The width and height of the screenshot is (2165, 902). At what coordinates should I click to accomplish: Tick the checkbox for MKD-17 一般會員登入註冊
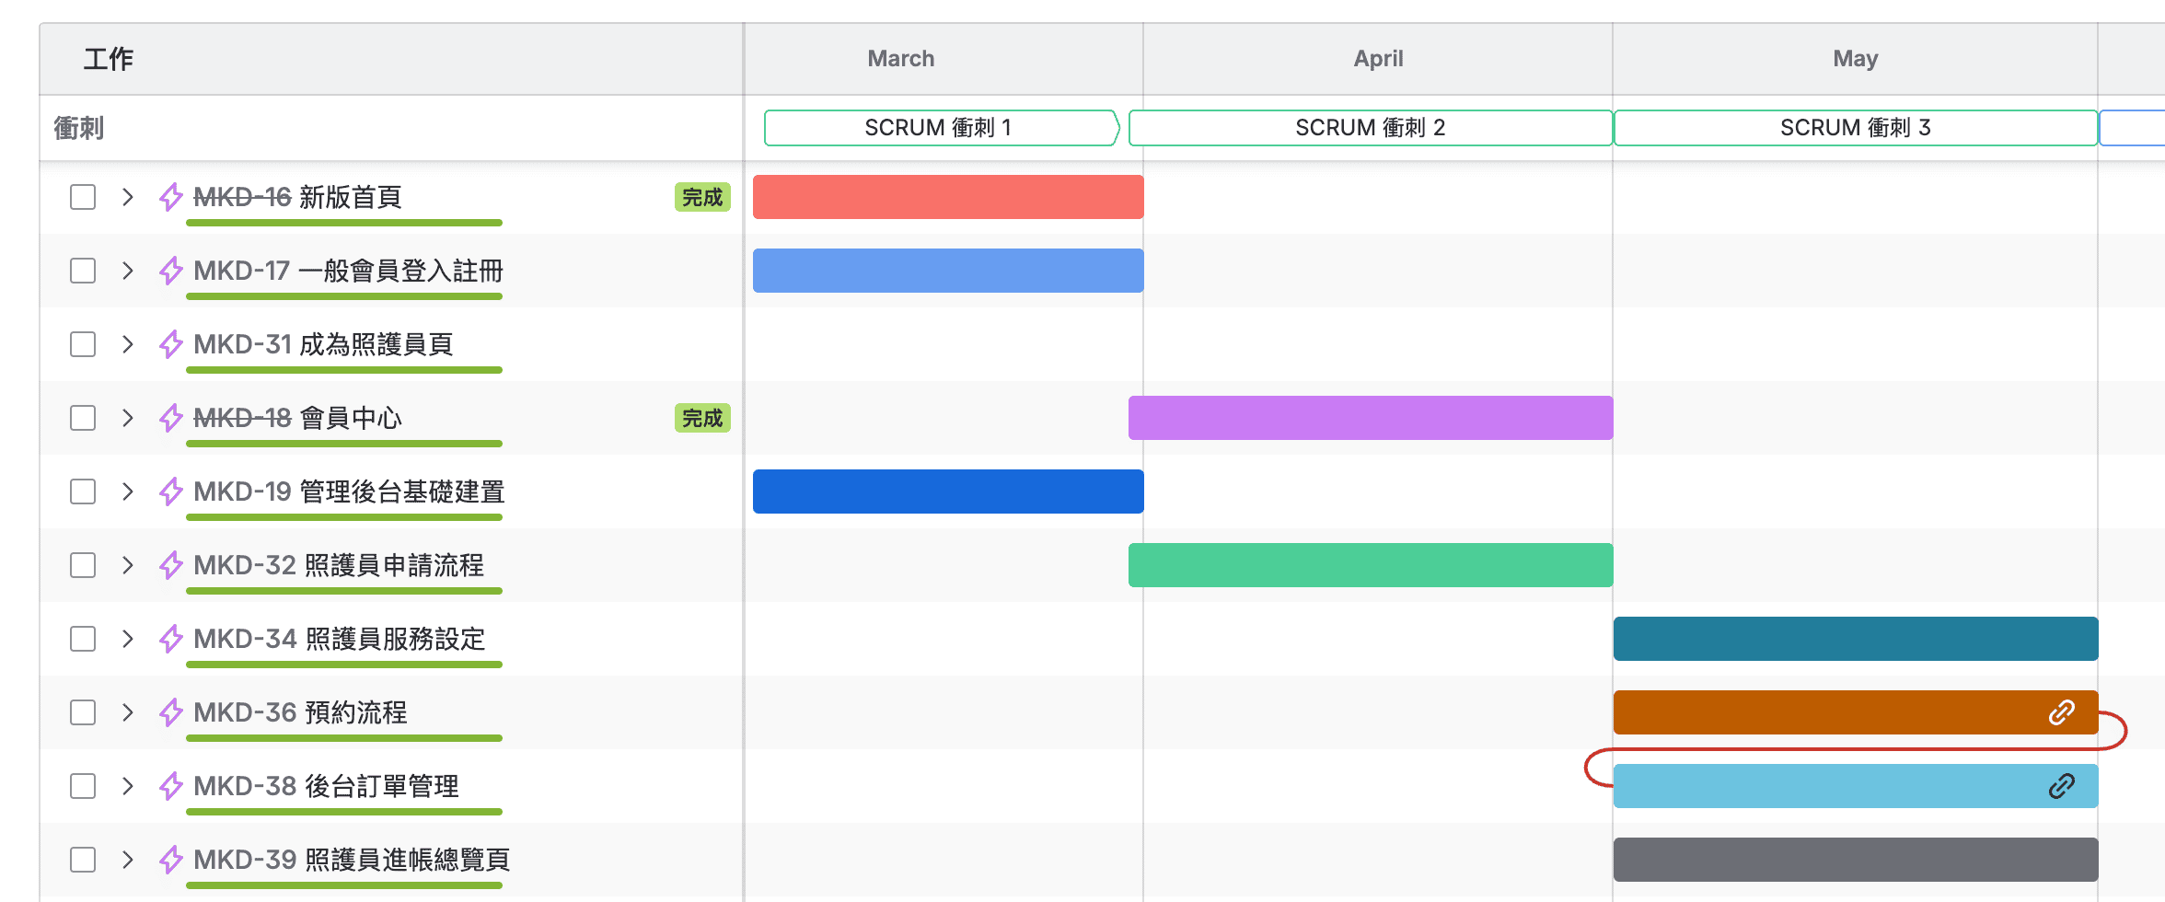(x=83, y=271)
